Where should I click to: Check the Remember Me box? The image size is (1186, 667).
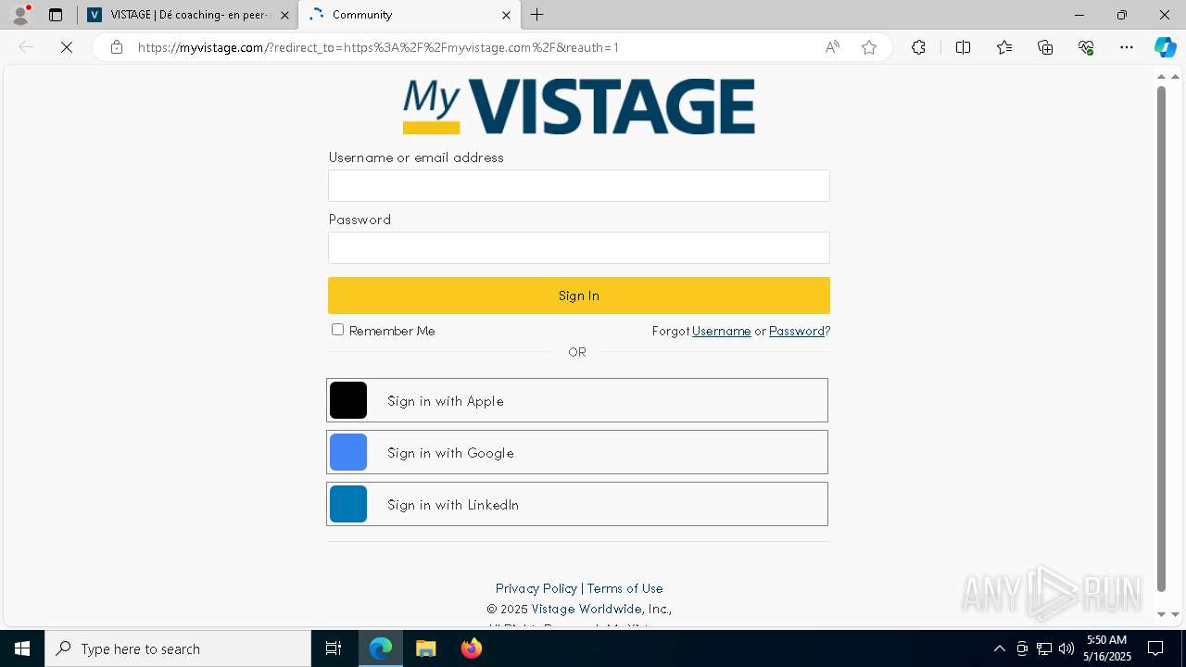coord(337,330)
